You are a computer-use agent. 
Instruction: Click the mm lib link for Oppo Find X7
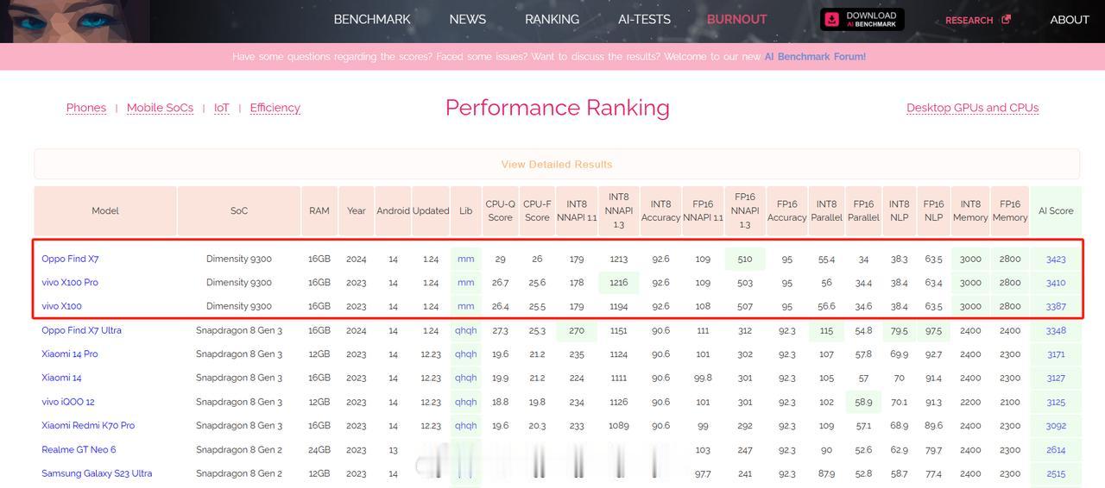pyautogui.click(x=466, y=259)
